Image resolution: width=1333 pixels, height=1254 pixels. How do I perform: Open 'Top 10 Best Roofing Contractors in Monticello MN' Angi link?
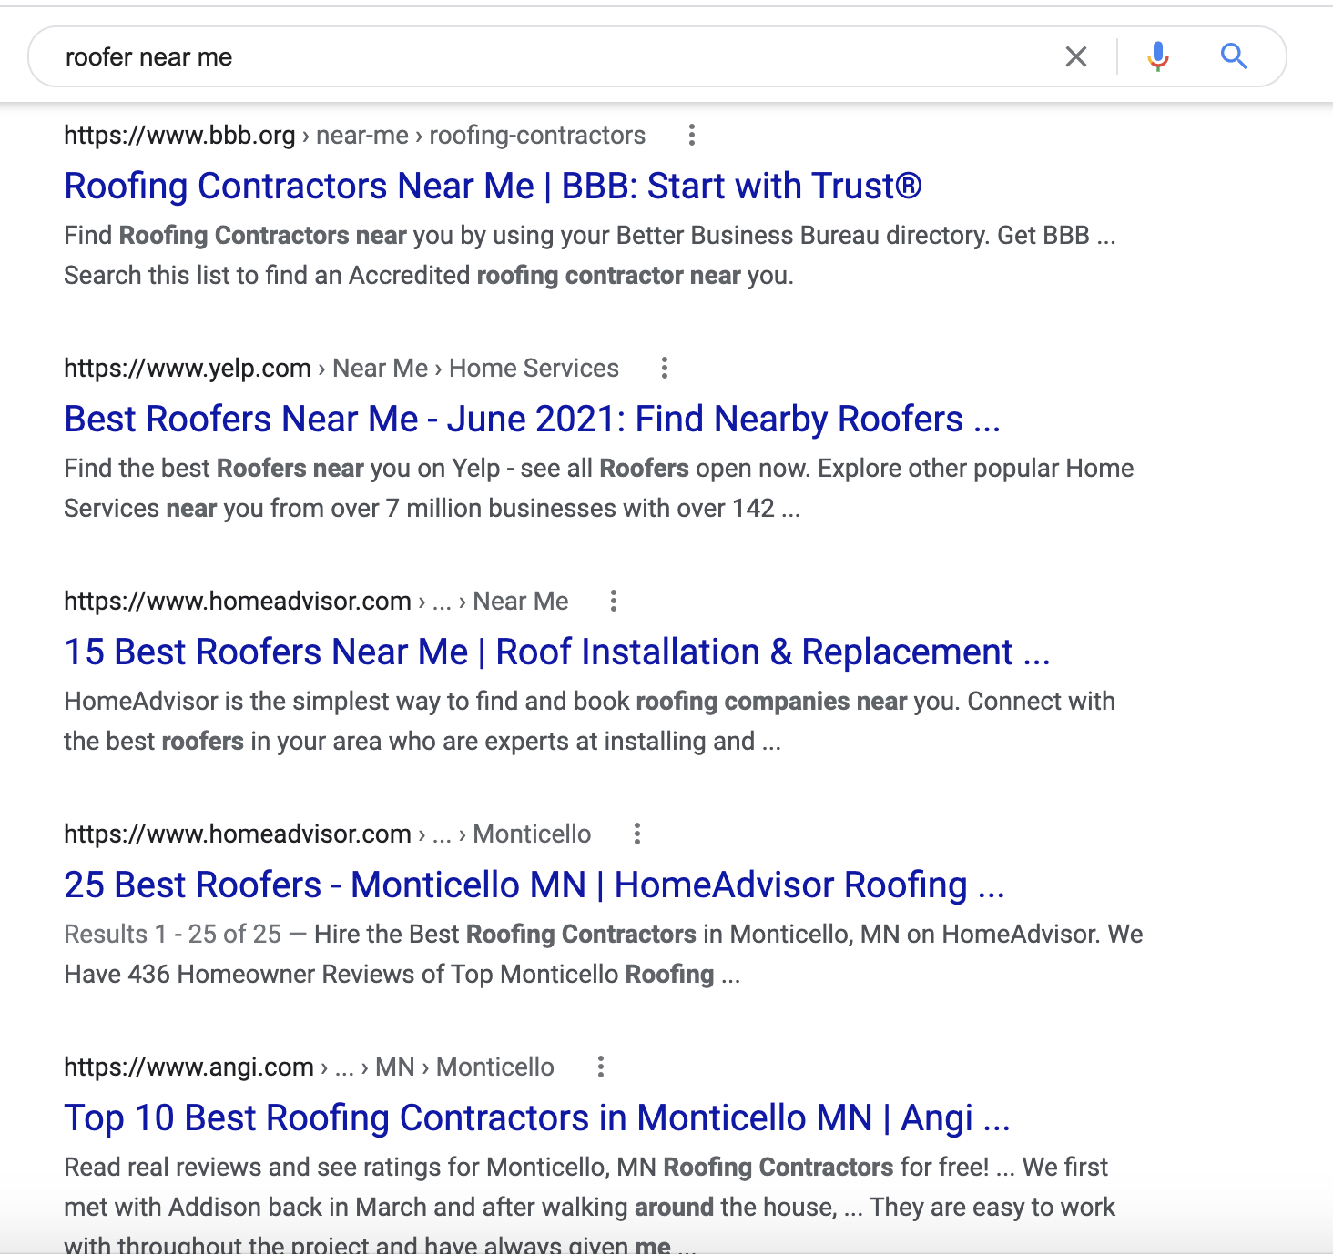[537, 1117]
